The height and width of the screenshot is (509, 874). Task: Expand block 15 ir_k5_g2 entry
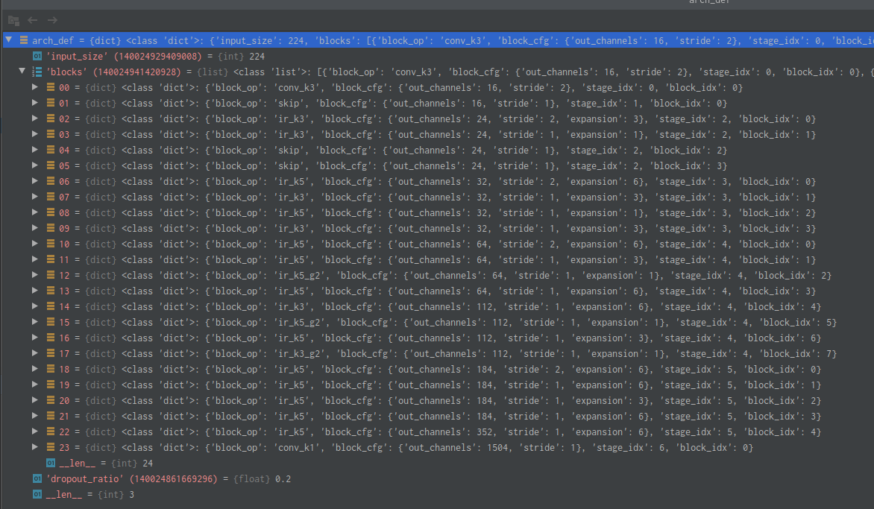pyautogui.click(x=34, y=321)
